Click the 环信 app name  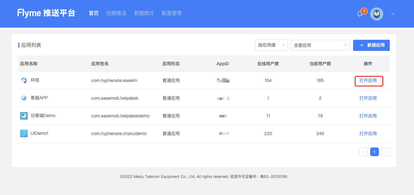coord(35,80)
